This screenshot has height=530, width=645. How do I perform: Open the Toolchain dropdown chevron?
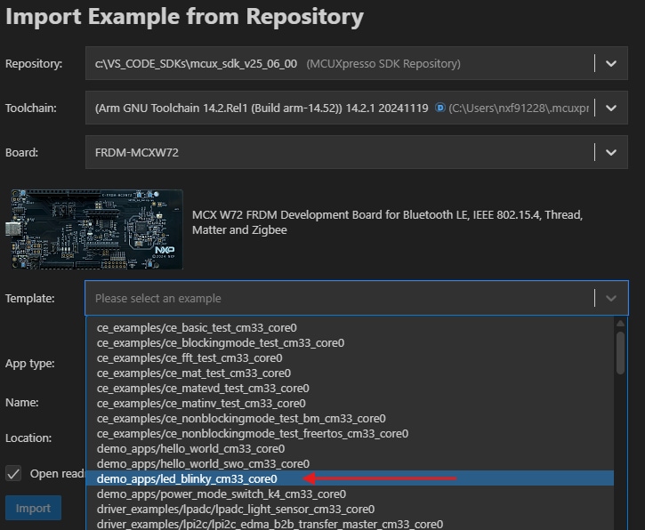point(611,108)
